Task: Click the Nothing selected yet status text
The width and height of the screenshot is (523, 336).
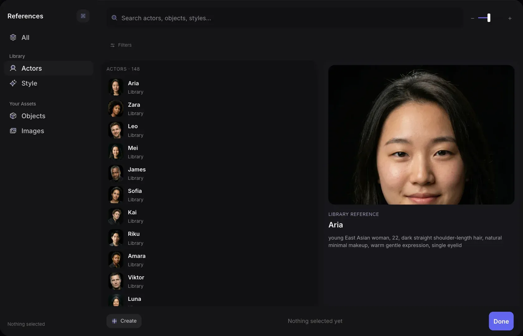Action: point(315,321)
